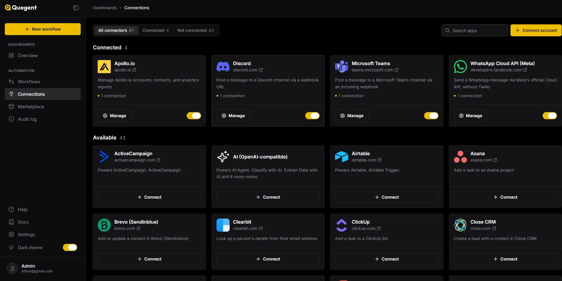Click the Close CRM logo icon
This screenshot has height=281, width=562.
tap(460, 225)
